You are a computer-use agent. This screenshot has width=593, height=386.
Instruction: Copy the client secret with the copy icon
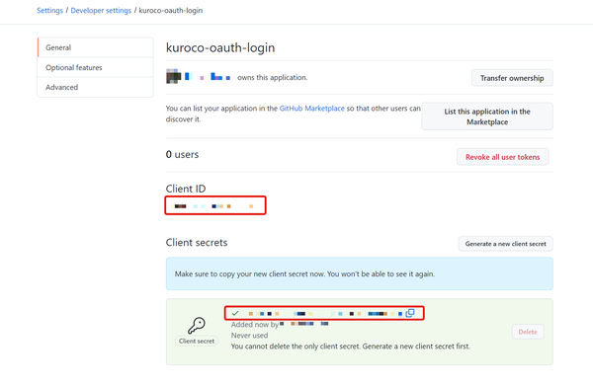coord(410,313)
